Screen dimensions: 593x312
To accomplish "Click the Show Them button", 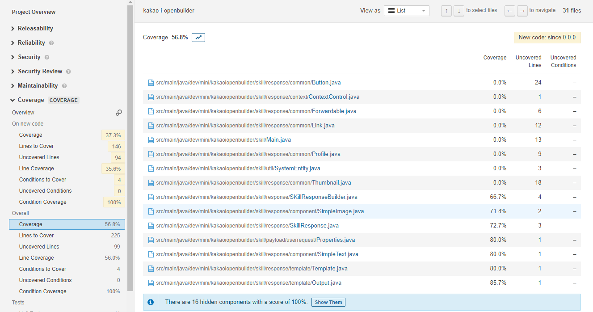I will [328, 302].
